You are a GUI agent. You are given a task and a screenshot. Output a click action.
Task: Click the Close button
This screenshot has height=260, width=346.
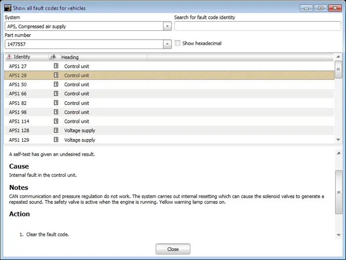(173, 249)
